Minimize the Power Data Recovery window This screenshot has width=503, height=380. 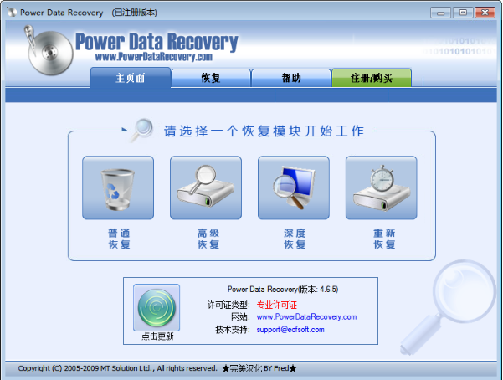pos(440,13)
